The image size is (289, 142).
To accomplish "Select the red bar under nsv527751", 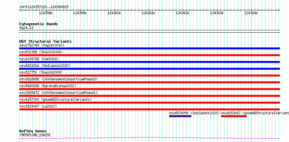I will point(149,76).
